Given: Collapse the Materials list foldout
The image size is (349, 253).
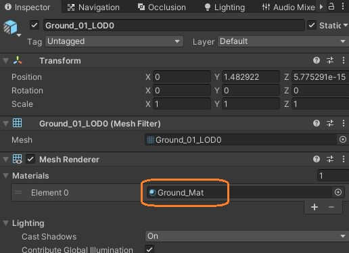Looking at the screenshot, I should point(6,175).
